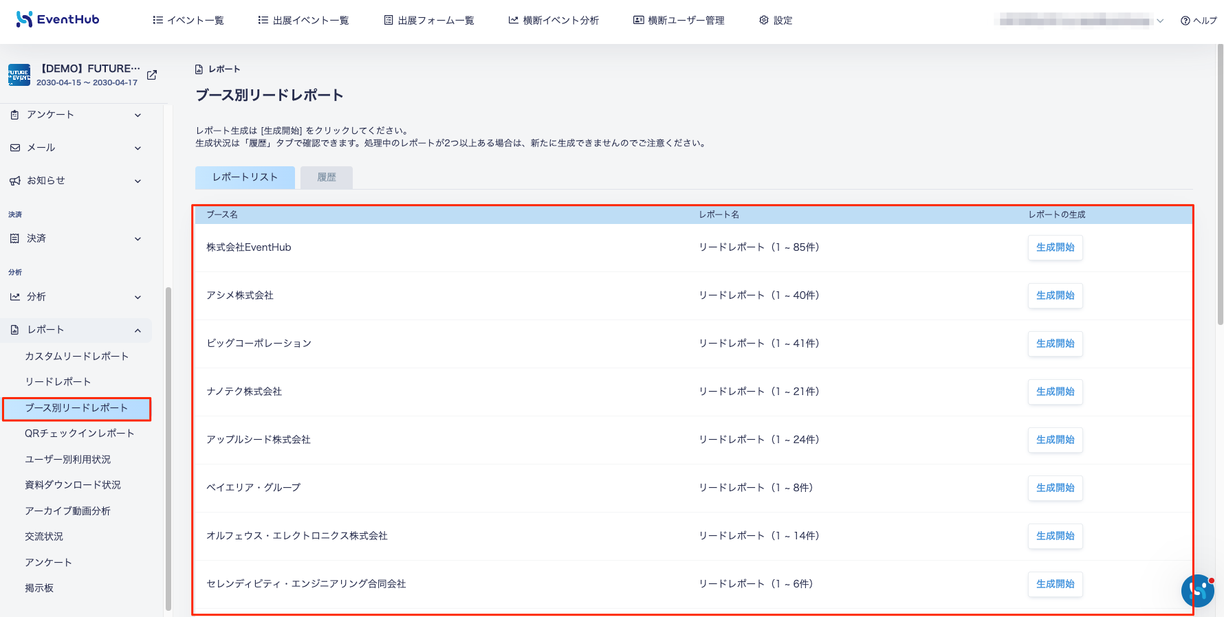Open 掲示板 in sidebar
The image size is (1224, 617).
[39, 587]
